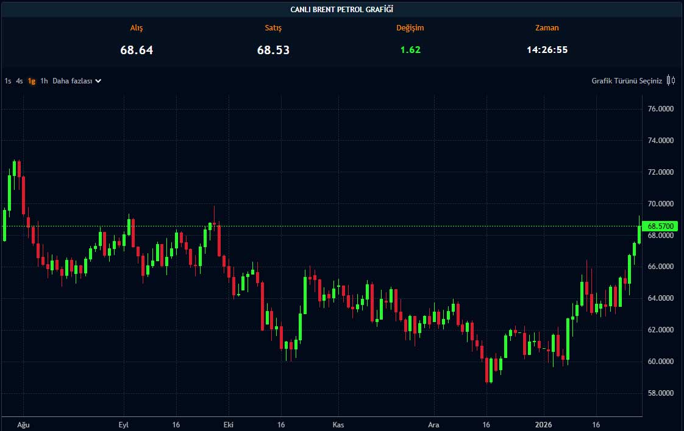Click the Zaman clock 14:26:55
The image size is (684, 431).
(x=547, y=50)
